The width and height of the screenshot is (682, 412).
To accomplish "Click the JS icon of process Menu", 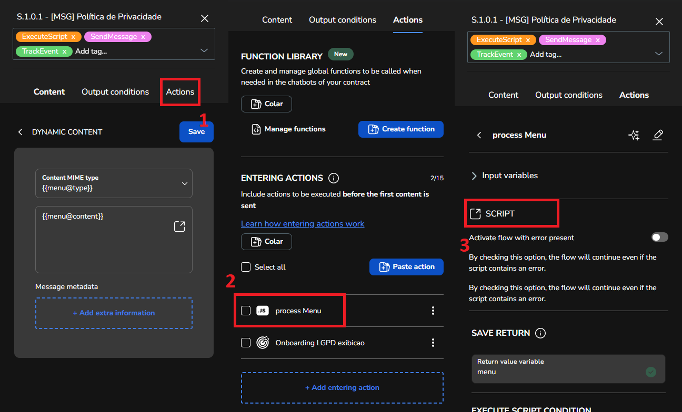I will click(262, 311).
